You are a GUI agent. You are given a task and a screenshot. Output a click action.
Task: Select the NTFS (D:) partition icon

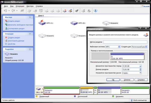pos(74,23)
